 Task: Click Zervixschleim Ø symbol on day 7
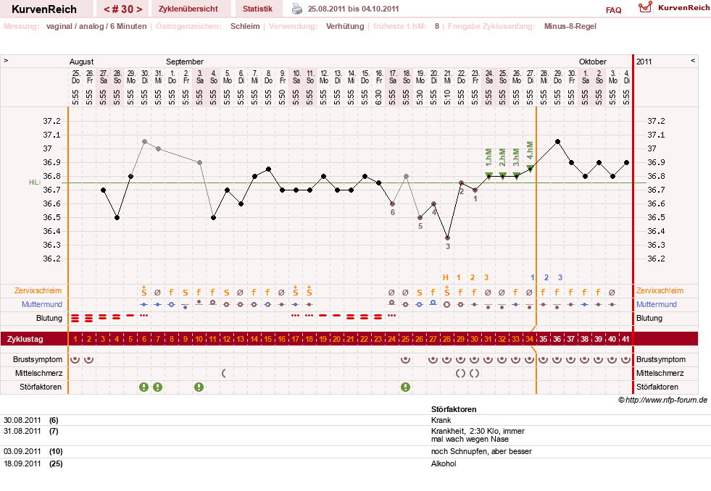157,293
